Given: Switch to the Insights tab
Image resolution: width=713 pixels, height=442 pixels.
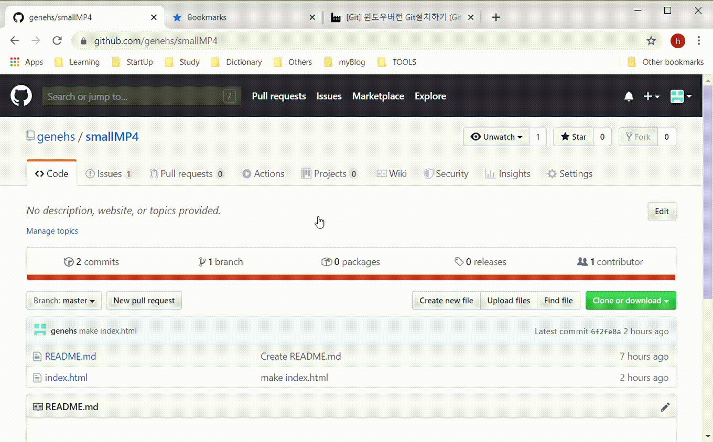Looking at the screenshot, I should tap(508, 173).
